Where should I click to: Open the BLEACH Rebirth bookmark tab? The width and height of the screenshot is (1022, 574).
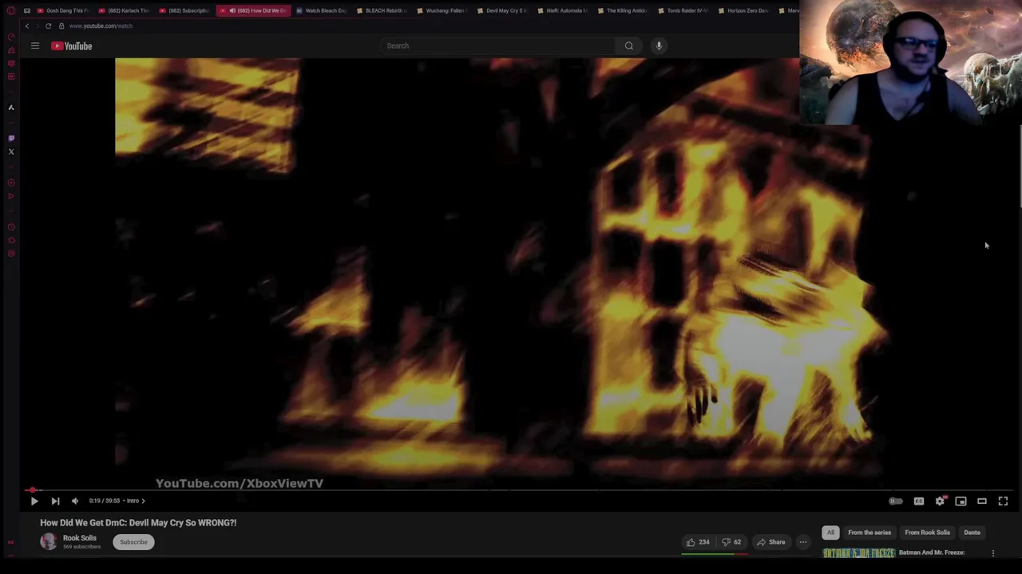click(x=382, y=10)
